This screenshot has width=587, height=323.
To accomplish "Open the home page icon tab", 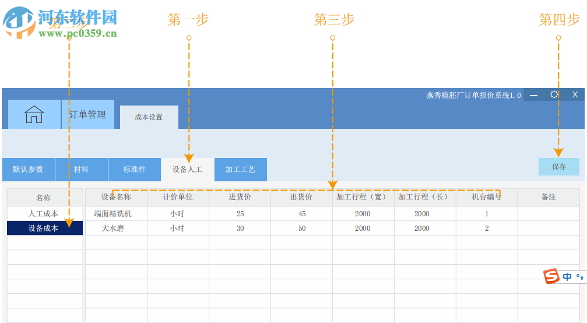I will click(x=34, y=114).
